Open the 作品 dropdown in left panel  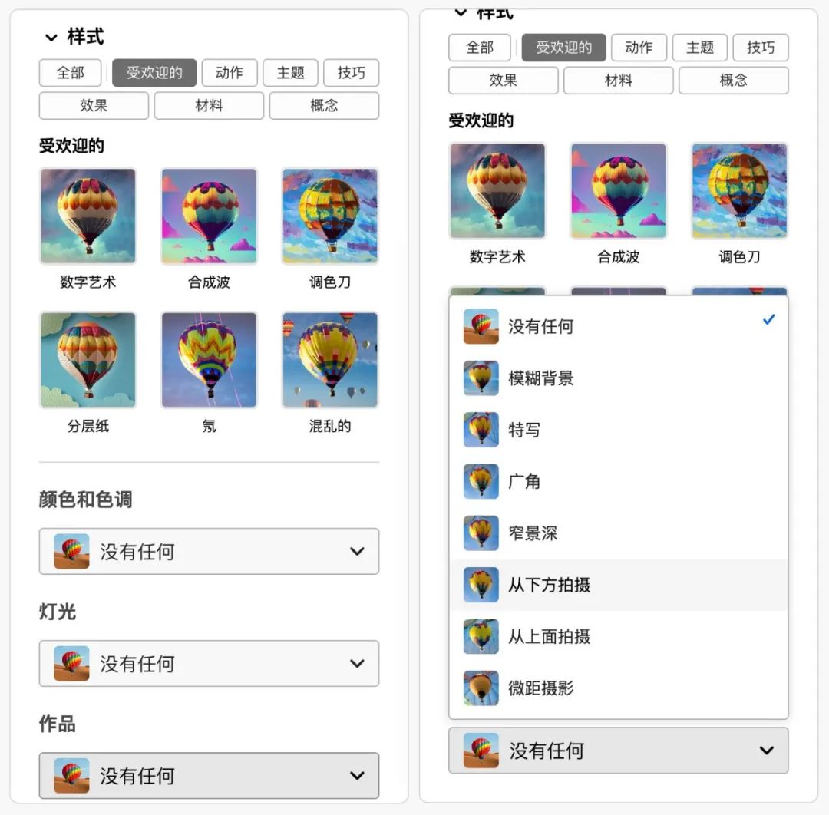[209, 775]
